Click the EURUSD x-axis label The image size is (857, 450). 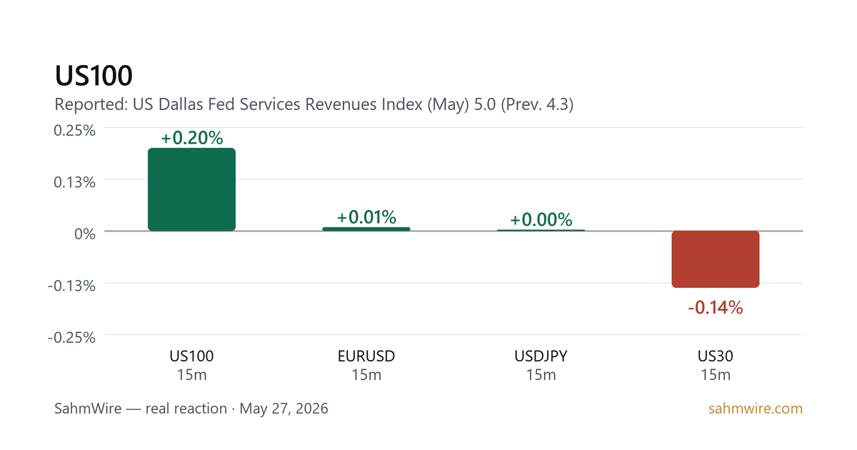pyautogui.click(x=366, y=356)
